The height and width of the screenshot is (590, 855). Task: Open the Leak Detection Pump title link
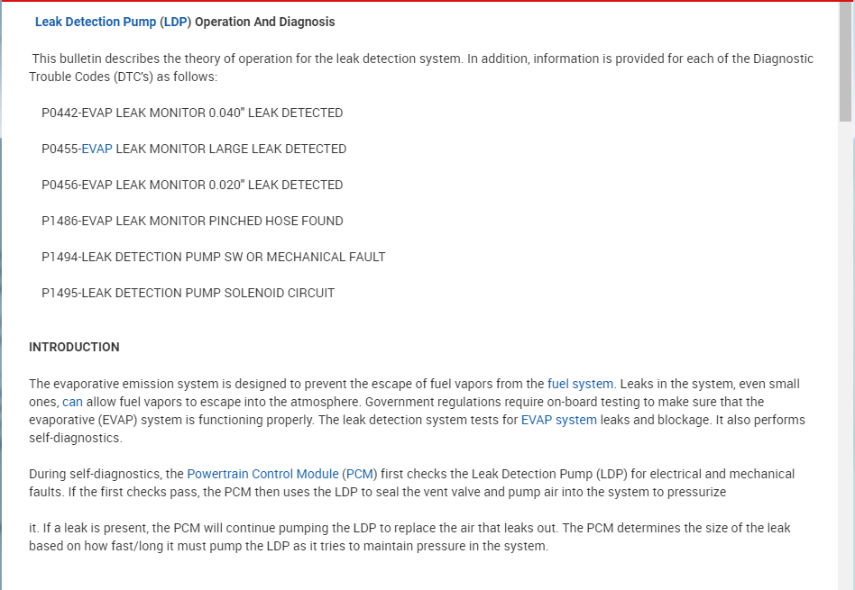tap(95, 22)
